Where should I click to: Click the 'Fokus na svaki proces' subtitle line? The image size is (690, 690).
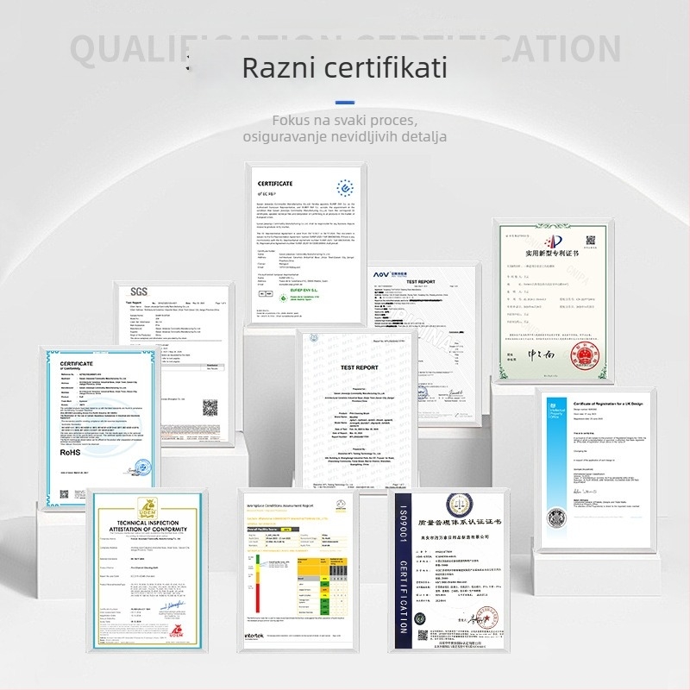(344, 120)
